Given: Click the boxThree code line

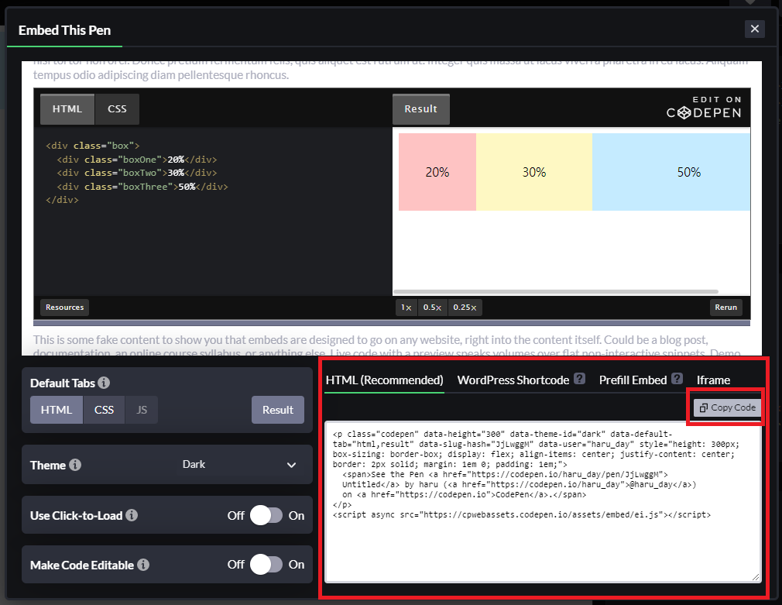Looking at the screenshot, I should [142, 186].
